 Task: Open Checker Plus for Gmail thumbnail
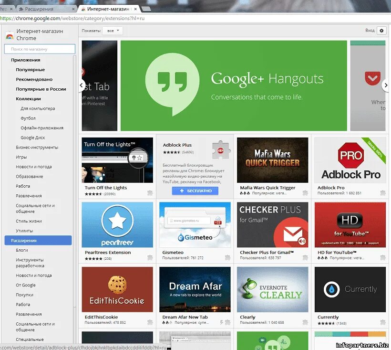tap(273, 225)
